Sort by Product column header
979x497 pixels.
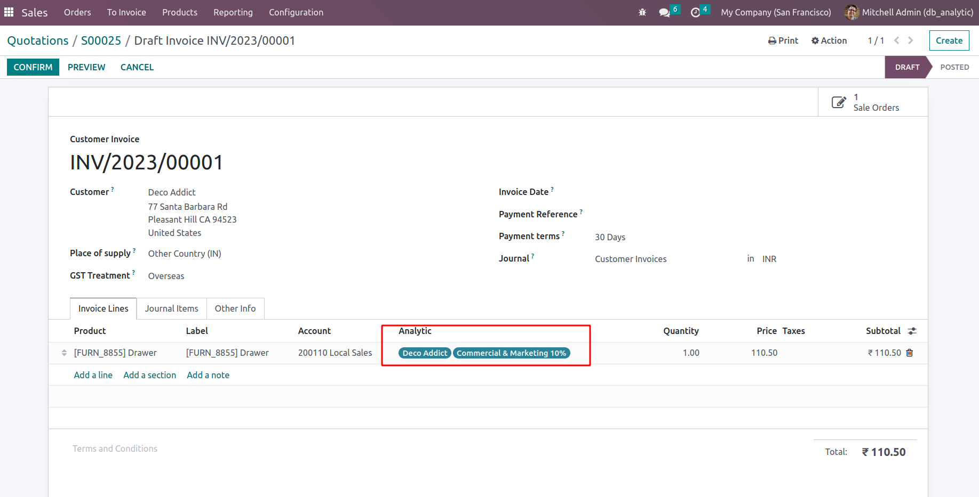click(90, 331)
